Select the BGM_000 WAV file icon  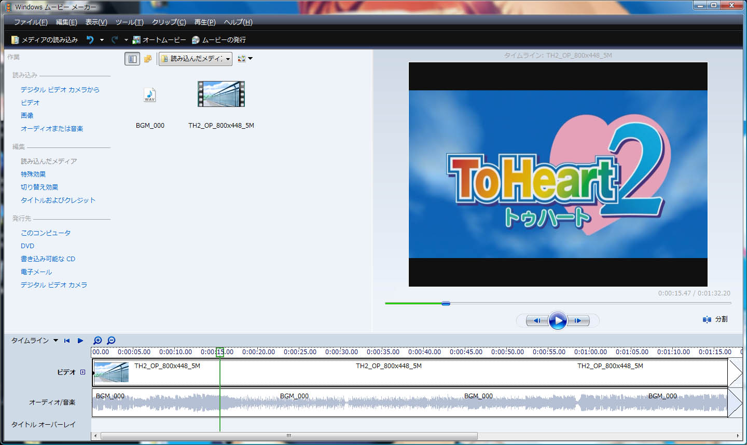(x=150, y=95)
